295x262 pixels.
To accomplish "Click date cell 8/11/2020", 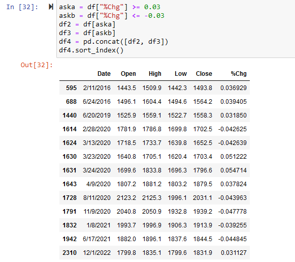I will click(x=97, y=198).
